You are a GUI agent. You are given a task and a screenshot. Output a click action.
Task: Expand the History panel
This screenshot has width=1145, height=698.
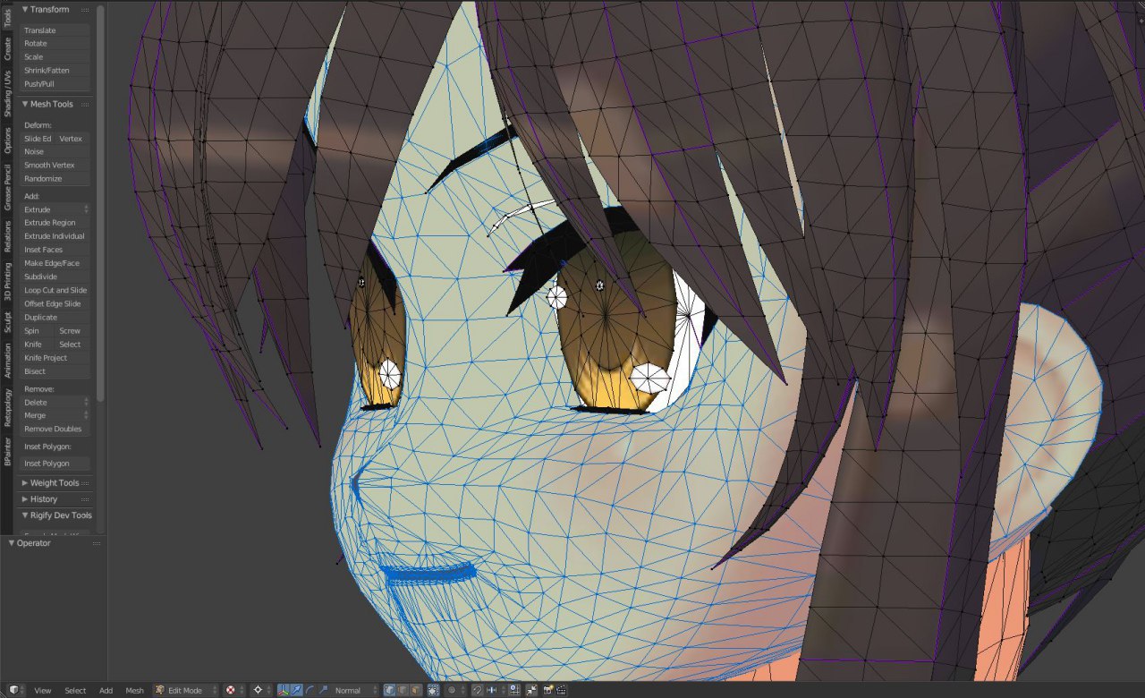(x=25, y=498)
